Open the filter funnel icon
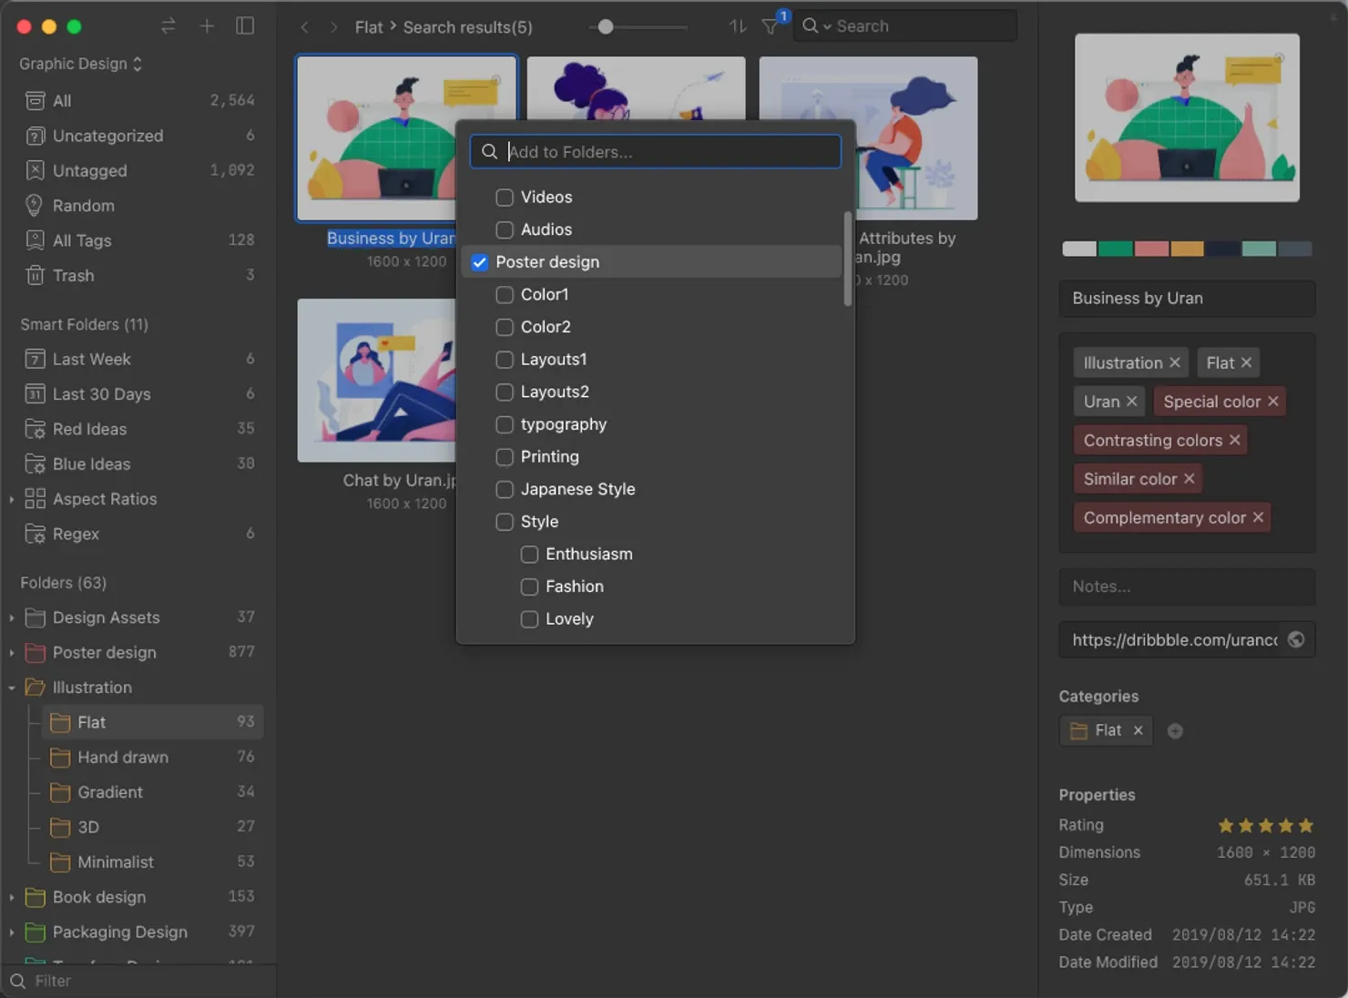Viewport: 1348px width, 998px height. [x=771, y=26]
